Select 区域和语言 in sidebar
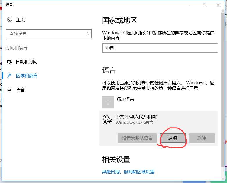 [x=27, y=76]
